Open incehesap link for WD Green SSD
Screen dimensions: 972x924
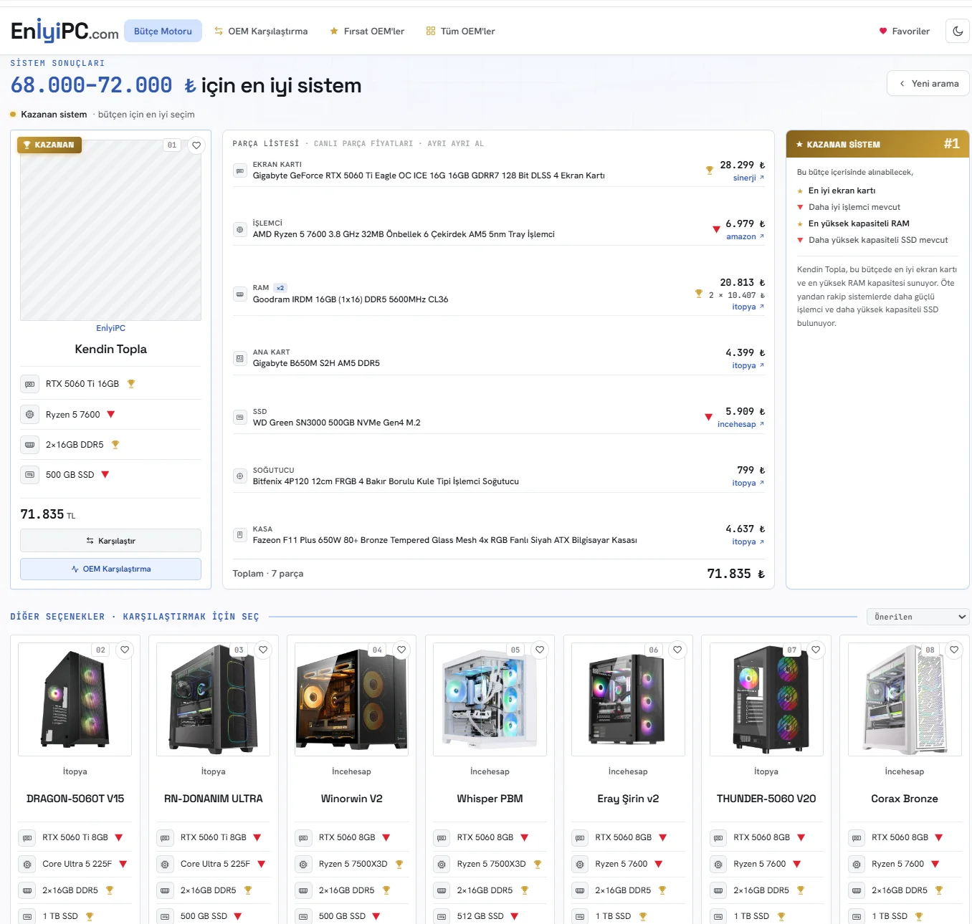click(740, 424)
